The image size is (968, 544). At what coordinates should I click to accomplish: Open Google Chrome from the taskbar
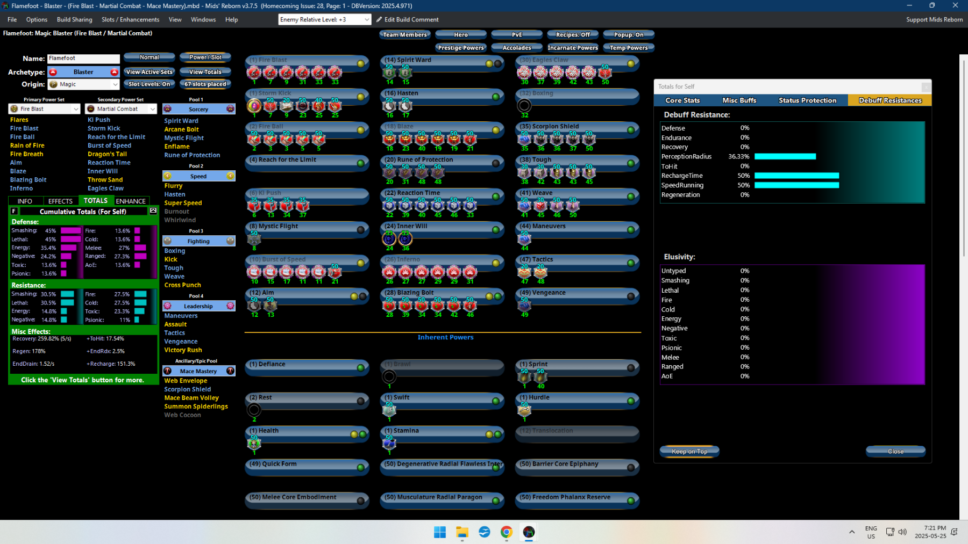[507, 532]
